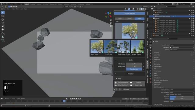Screen dimensions: 195x110
Task: Switch to the Rocks tab
Action: pyautogui.click(x=129, y=19)
